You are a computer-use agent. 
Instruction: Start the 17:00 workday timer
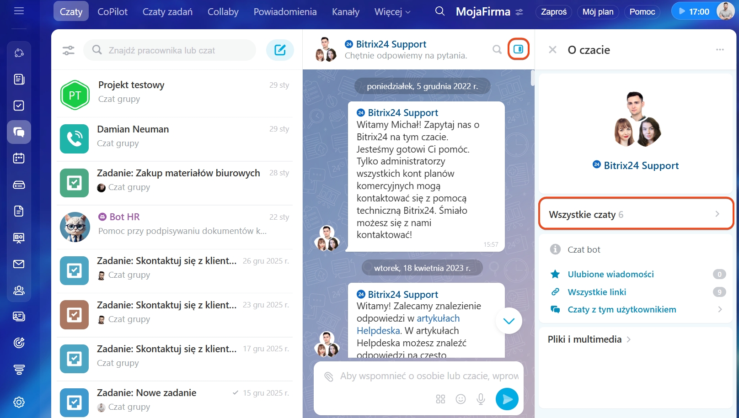point(694,11)
